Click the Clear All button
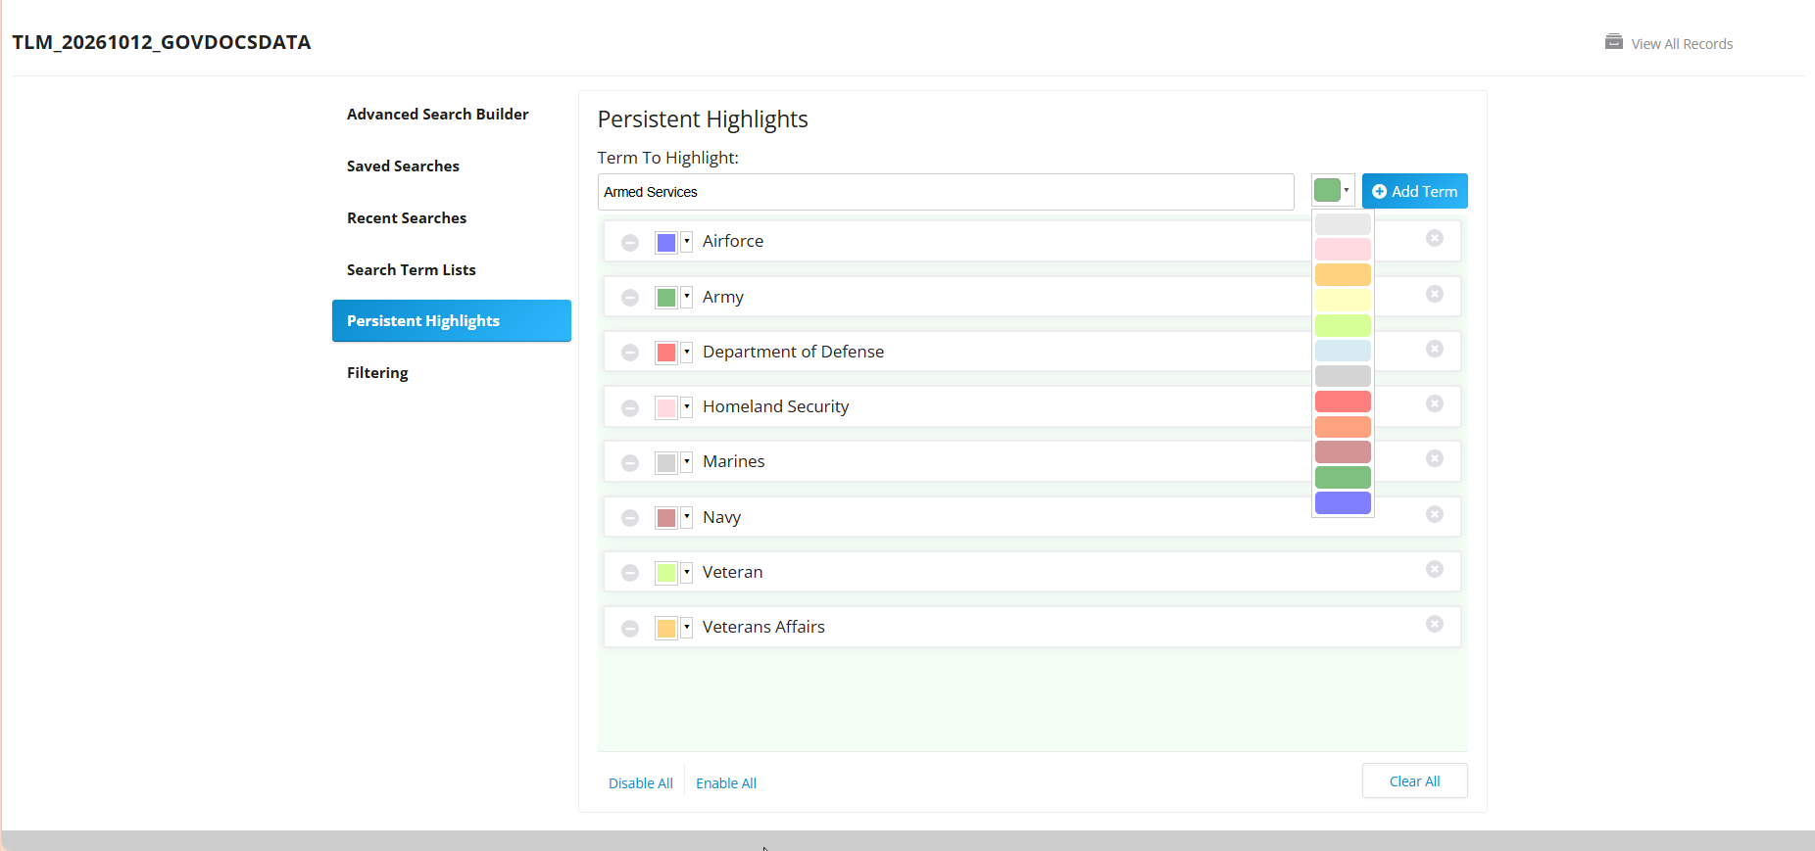The width and height of the screenshot is (1815, 851). click(1415, 781)
